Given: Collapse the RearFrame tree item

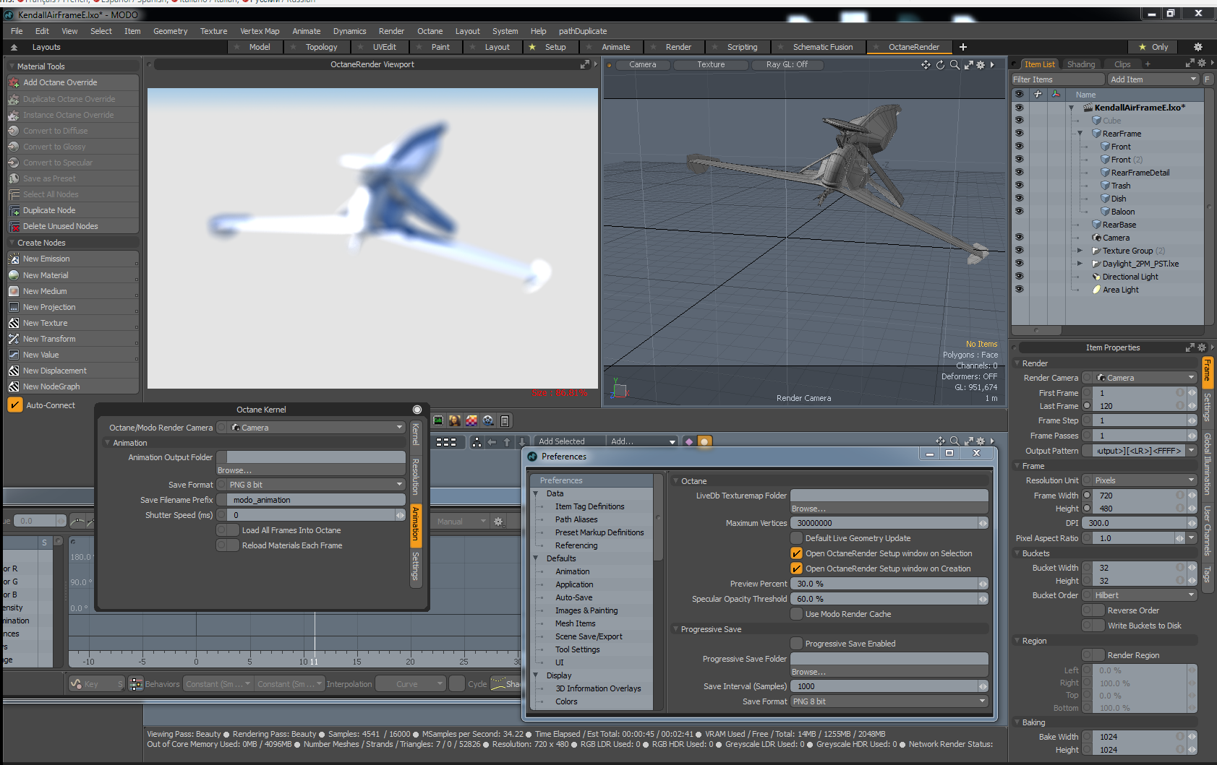Looking at the screenshot, I should click(x=1080, y=134).
